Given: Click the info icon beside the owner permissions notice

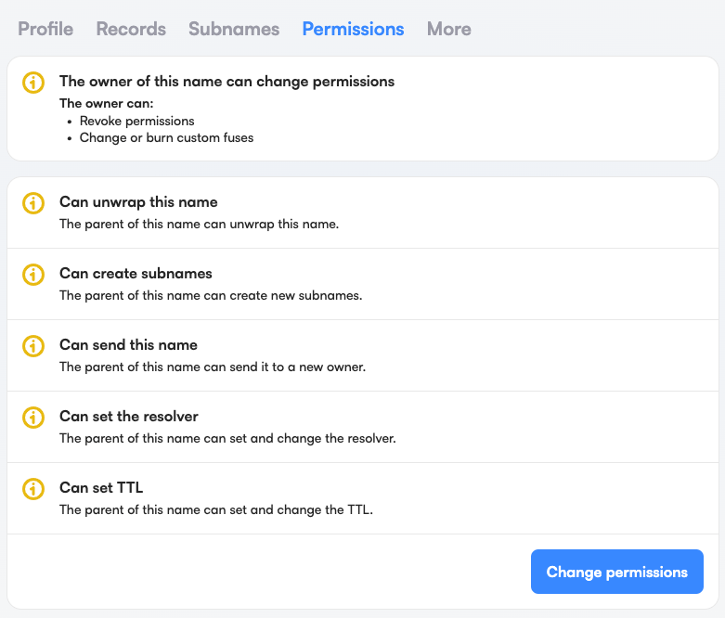Looking at the screenshot, I should point(33,82).
